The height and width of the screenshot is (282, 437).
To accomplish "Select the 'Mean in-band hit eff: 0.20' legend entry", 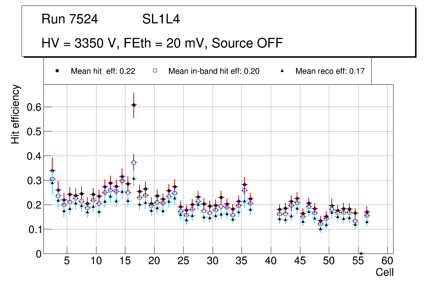I will (214, 71).
